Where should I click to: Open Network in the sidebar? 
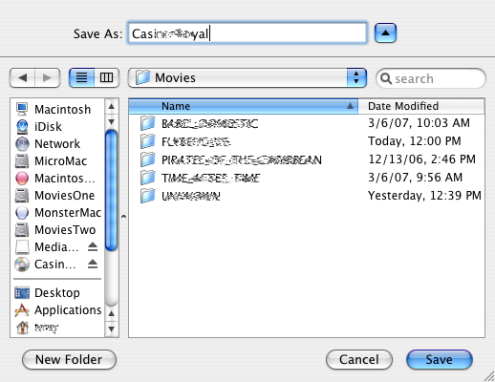[x=57, y=144]
